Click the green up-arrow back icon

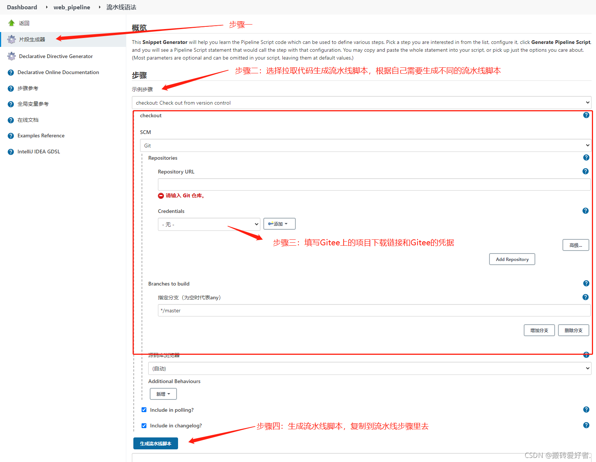click(x=12, y=23)
